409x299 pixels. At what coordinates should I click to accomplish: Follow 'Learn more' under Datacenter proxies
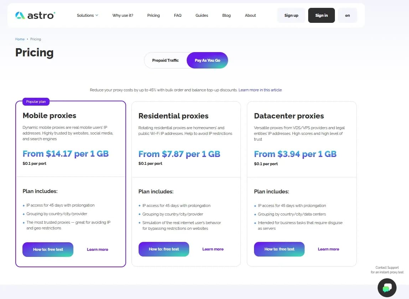pyautogui.click(x=328, y=249)
